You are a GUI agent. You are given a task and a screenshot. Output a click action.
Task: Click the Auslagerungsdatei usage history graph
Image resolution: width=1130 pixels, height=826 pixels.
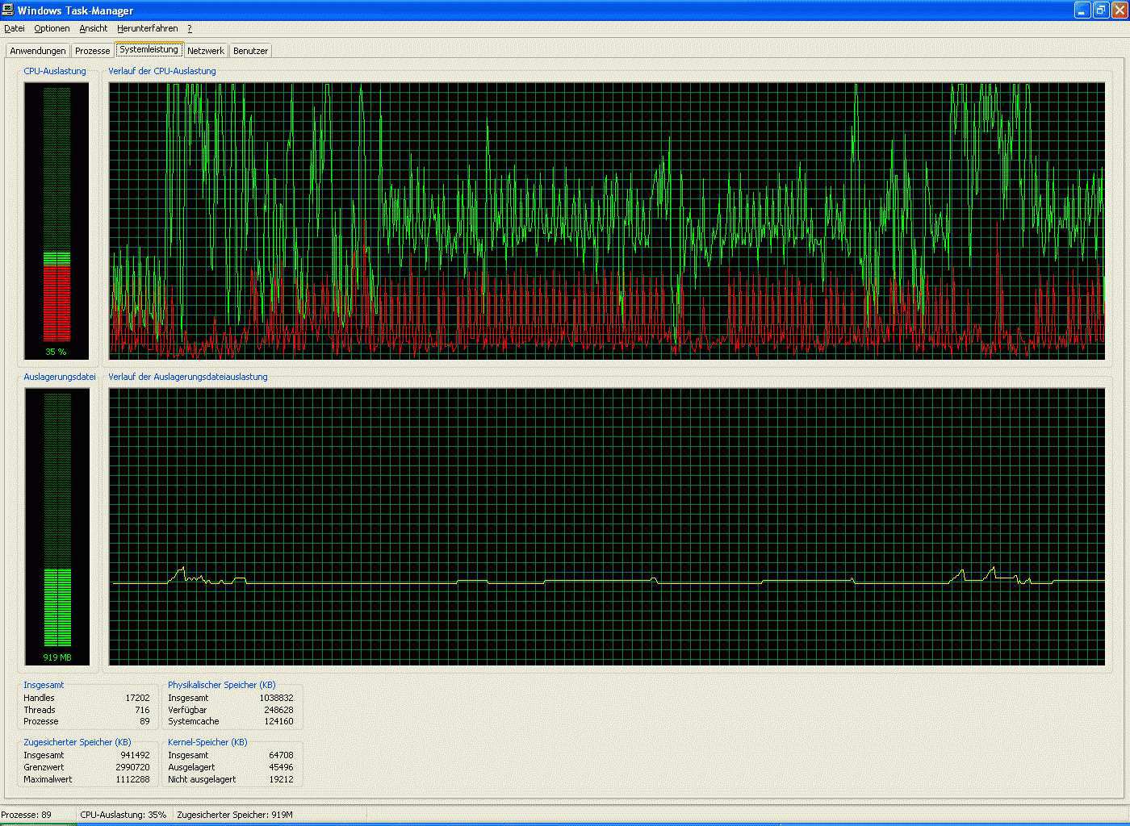(606, 526)
